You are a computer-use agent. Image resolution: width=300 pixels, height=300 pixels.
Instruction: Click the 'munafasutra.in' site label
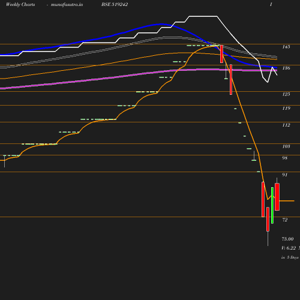coord(67,5)
